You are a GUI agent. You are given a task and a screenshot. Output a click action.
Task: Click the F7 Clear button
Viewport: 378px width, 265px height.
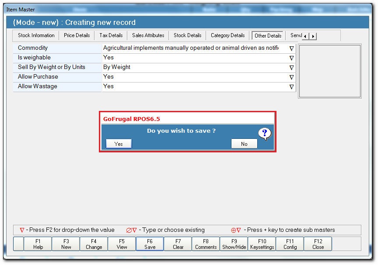coord(178,244)
